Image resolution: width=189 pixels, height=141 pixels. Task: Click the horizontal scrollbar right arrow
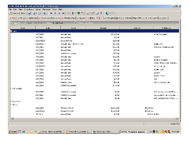(x=177, y=119)
